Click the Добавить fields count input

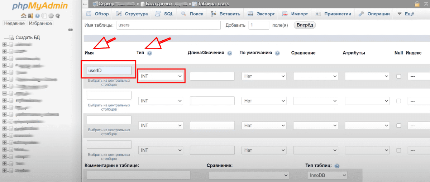coord(259,25)
